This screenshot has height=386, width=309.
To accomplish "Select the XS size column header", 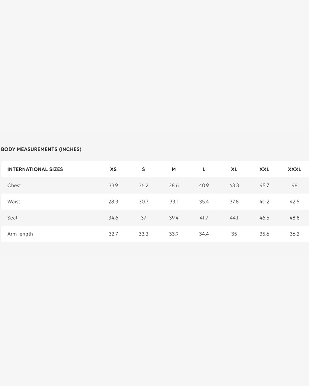I will (113, 169).
